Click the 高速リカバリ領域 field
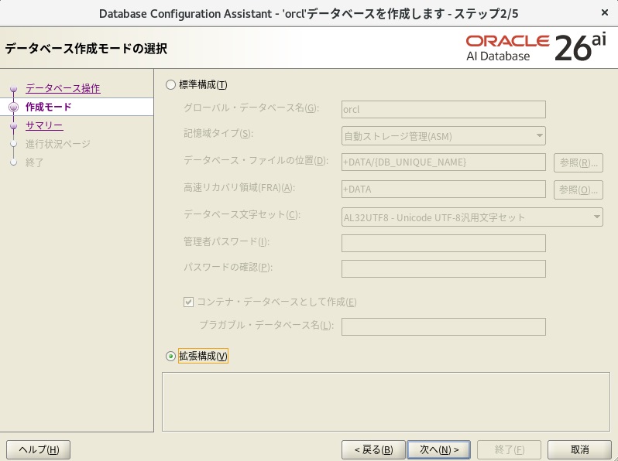618x461 pixels. click(x=444, y=190)
